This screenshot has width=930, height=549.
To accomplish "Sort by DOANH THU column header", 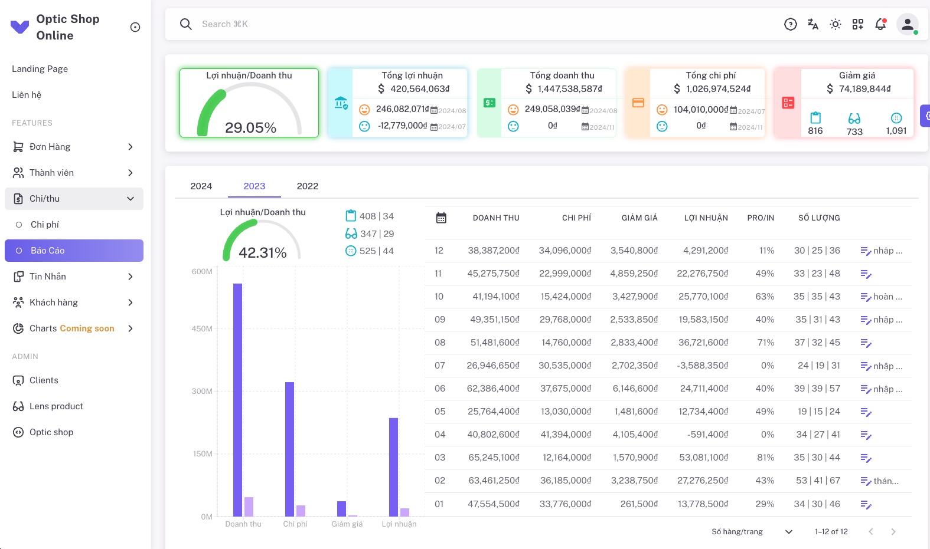I will coord(496,218).
